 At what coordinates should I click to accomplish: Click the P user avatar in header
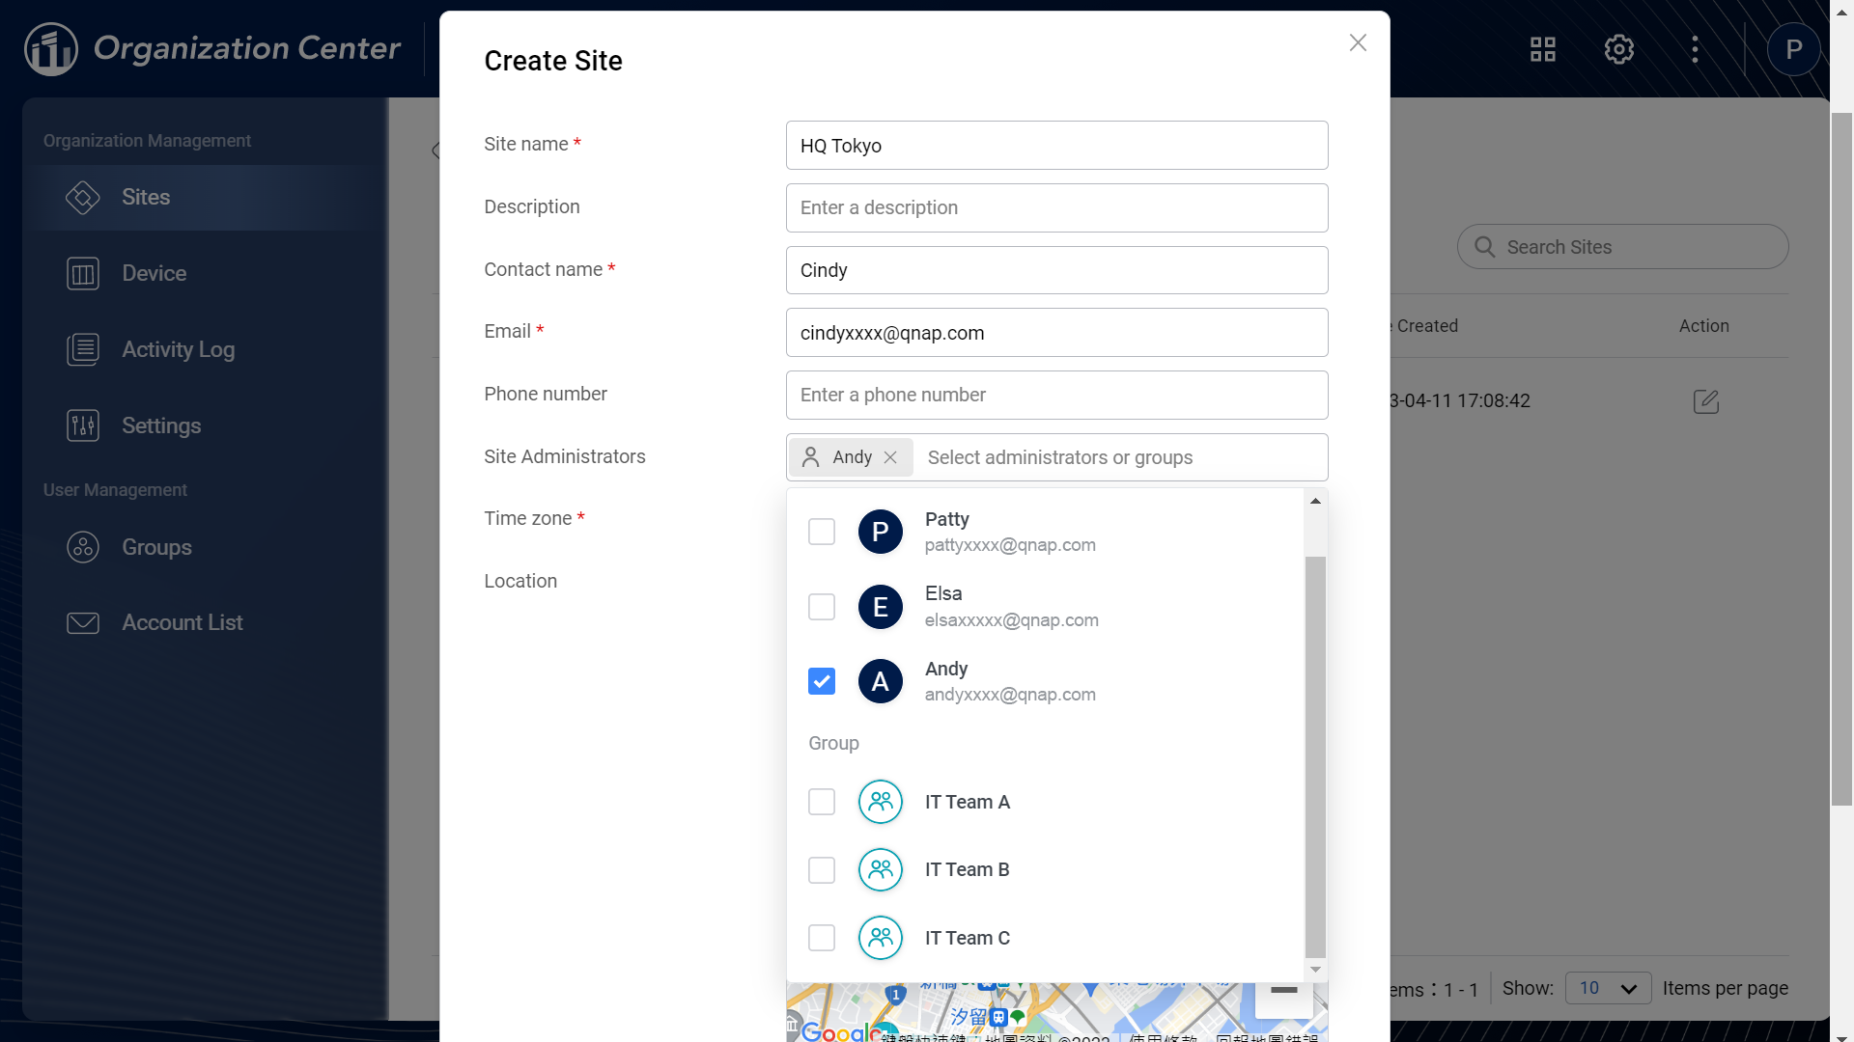click(x=1793, y=49)
